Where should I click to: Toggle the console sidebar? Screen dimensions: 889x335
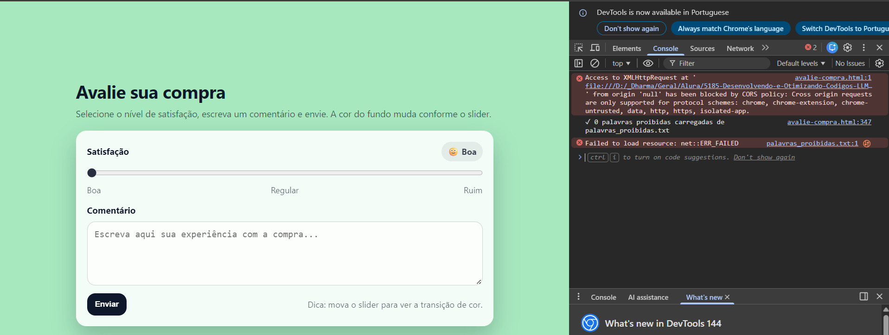click(x=578, y=63)
